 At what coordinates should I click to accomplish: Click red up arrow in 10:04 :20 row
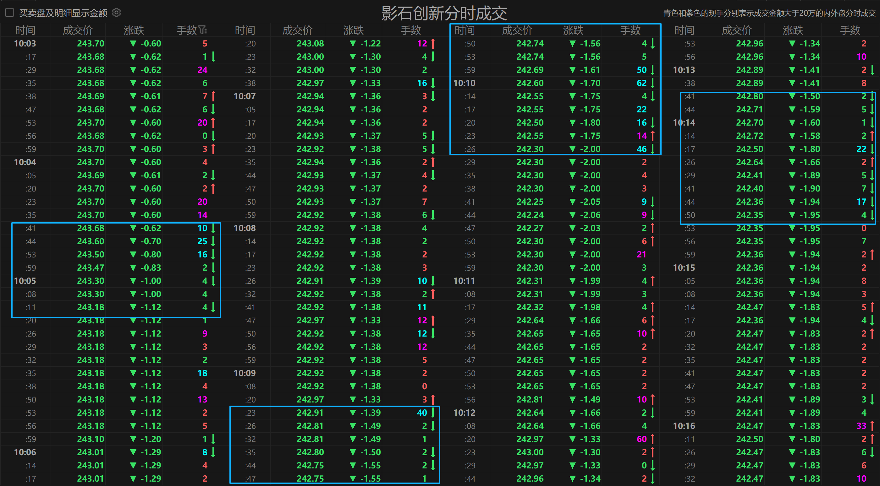pos(213,188)
